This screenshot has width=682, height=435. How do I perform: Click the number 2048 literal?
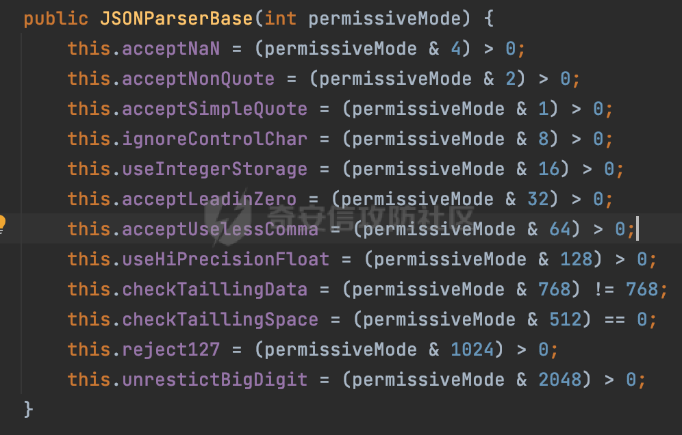560,380
